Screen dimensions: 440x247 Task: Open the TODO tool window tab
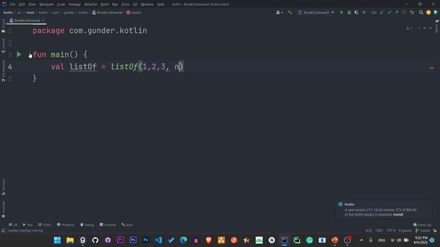click(45, 224)
